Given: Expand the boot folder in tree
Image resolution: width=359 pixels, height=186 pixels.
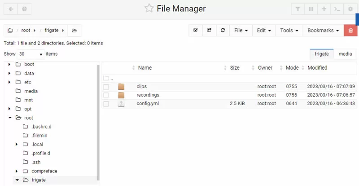Looking at the screenshot, I should coord(9,64).
